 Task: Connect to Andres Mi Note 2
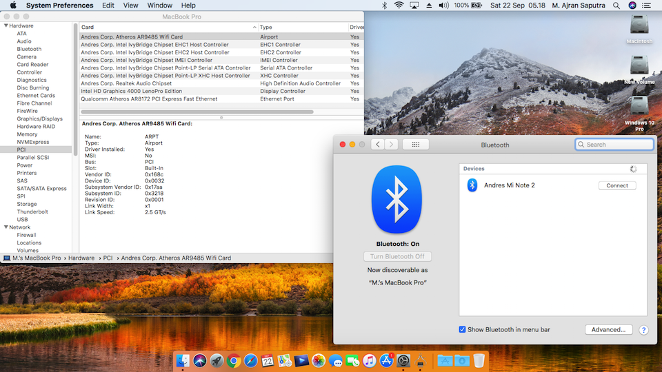point(616,185)
